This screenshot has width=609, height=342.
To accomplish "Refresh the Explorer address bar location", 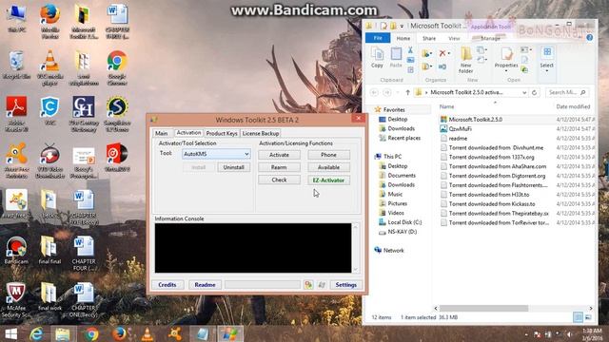I will coord(535,93).
